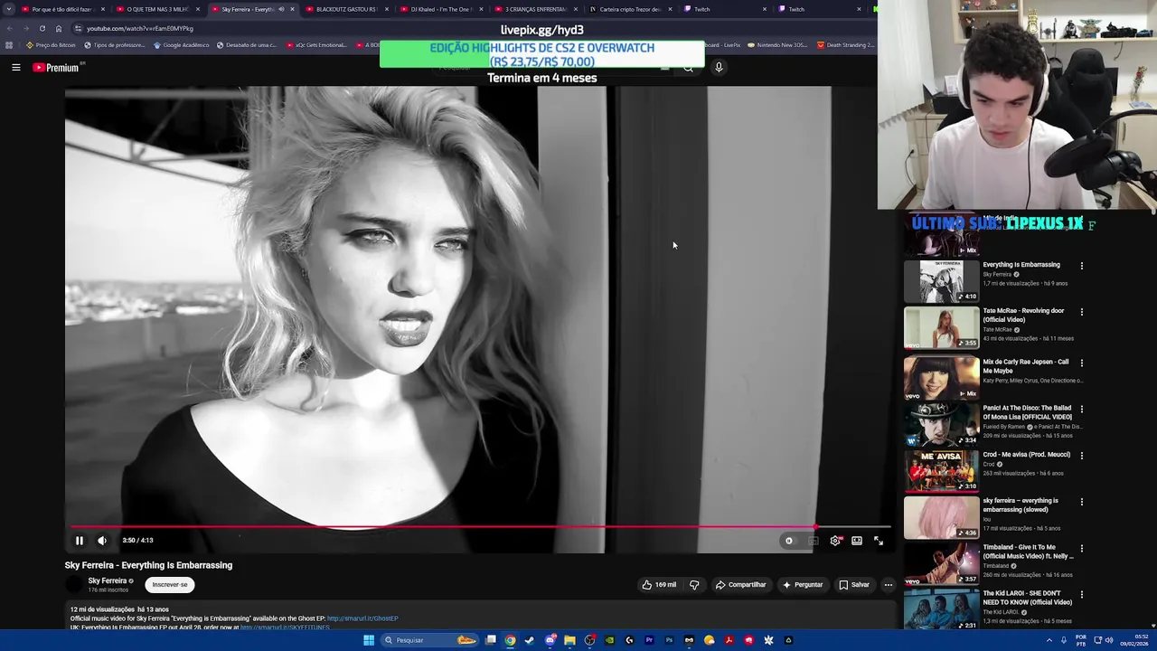Image resolution: width=1157 pixels, height=651 pixels.
Task: Open the YouTube hamburger guide menu
Action: pyautogui.click(x=16, y=68)
